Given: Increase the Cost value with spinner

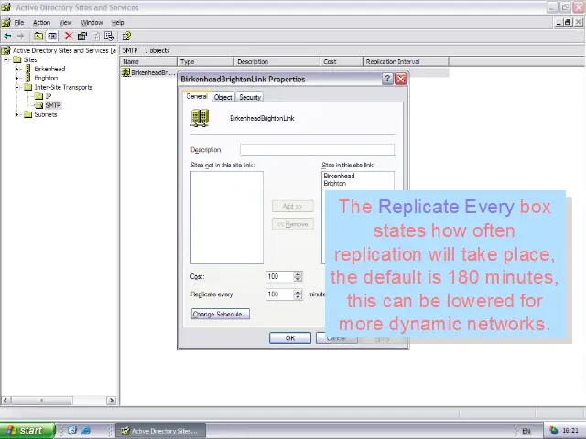Looking at the screenshot, I should 298,273.
